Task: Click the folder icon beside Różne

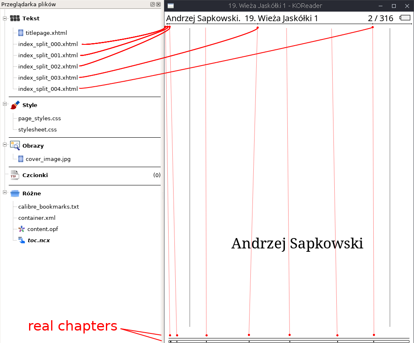Action: pyautogui.click(x=15, y=193)
